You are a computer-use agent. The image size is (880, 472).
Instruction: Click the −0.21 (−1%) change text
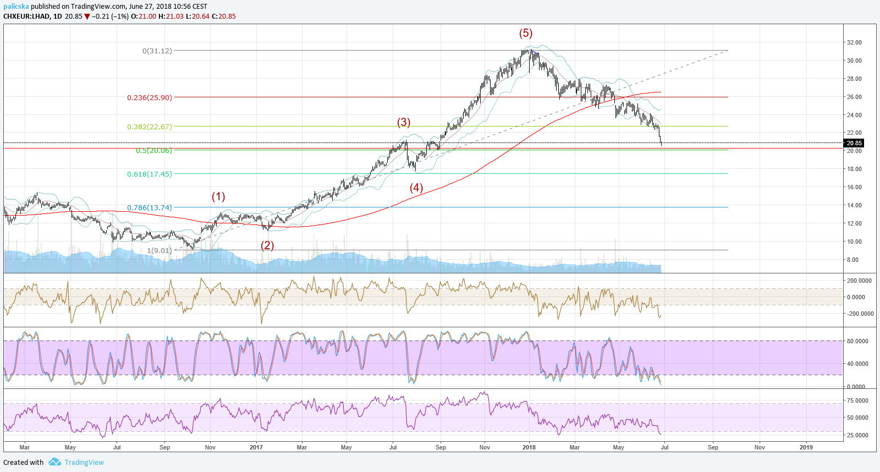[x=110, y=17]
